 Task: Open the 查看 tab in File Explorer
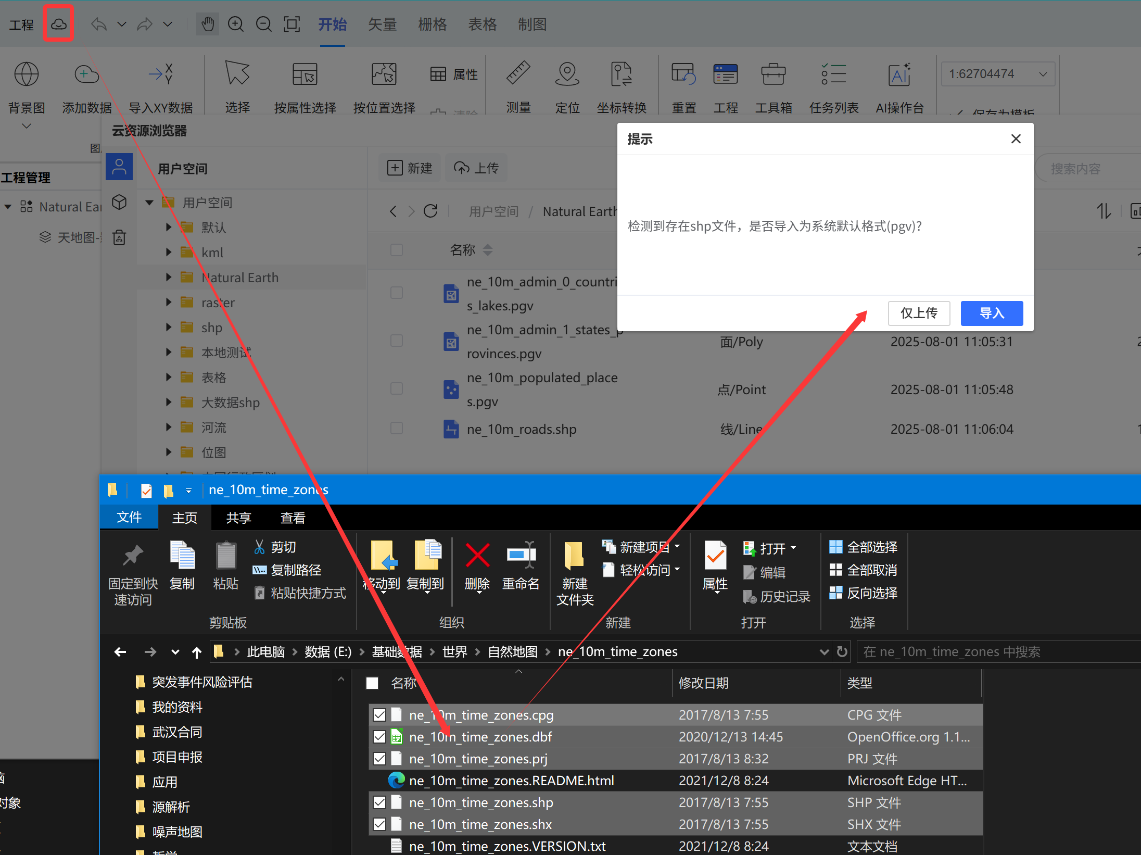point(293,518)
